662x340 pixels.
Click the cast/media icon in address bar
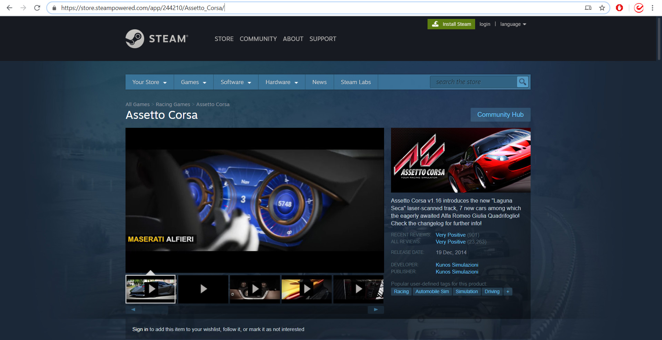coord(588,8)
